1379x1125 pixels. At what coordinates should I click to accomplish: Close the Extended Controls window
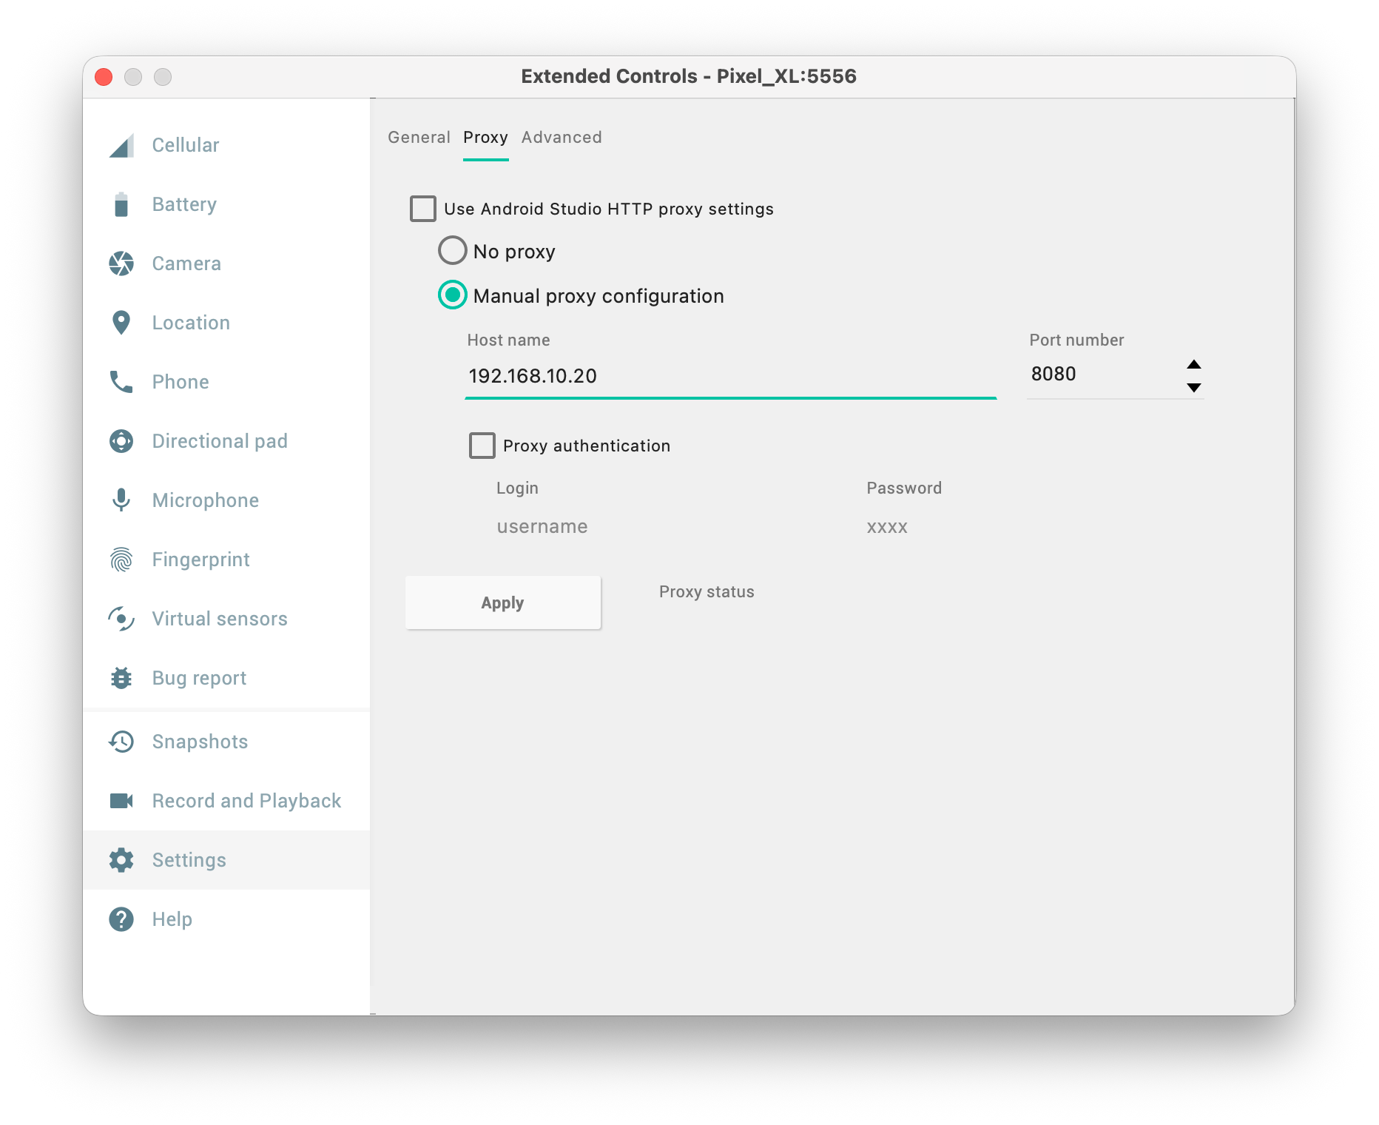[104, 77]
